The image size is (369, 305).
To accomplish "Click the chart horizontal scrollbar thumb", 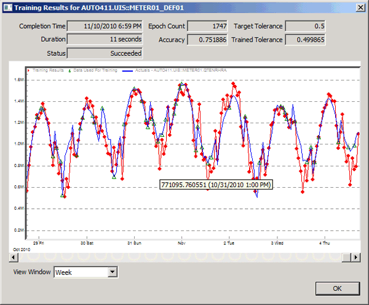I will point(346,257).
